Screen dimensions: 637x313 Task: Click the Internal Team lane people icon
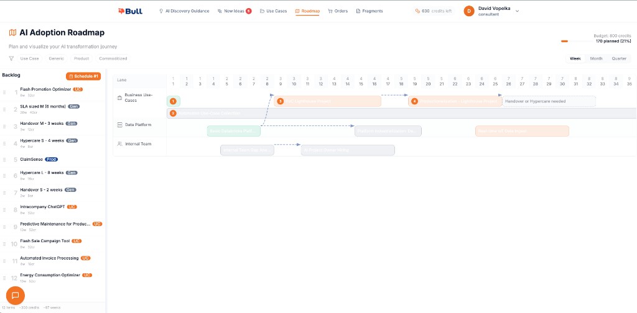119,143
